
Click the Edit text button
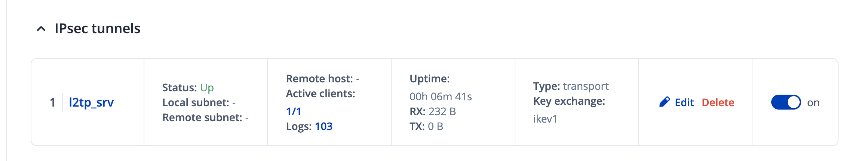coord(684,102)
